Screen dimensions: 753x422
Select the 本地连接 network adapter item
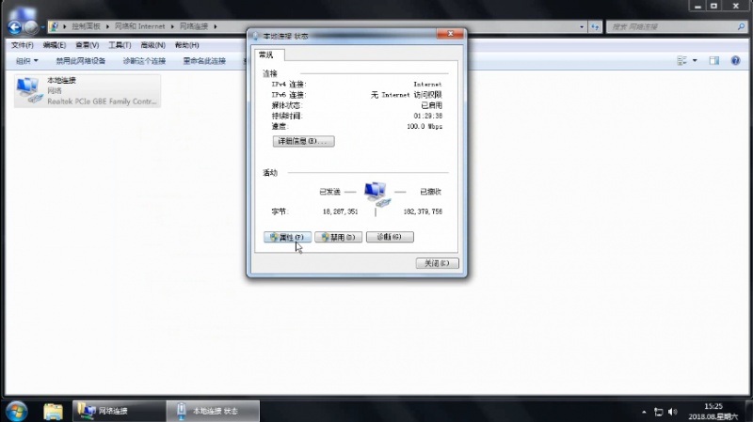(87, 90)
